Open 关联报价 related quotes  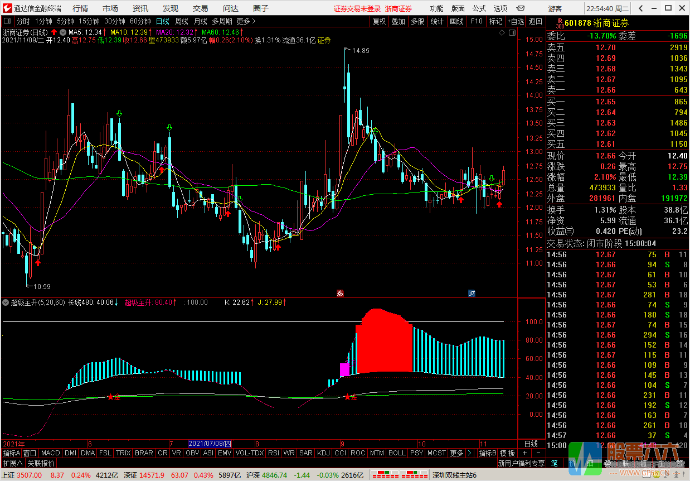point(41,463)
